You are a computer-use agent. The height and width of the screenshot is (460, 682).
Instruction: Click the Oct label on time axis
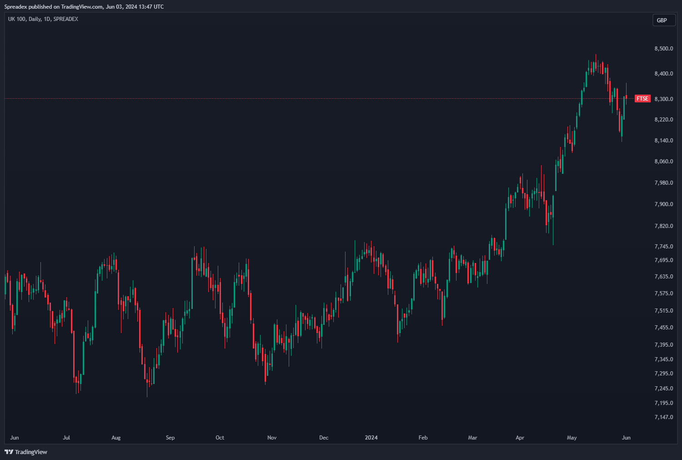(x=220, y=438)
